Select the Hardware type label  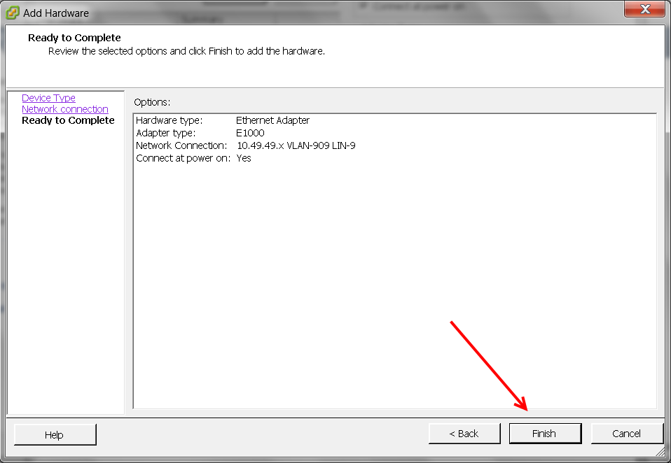tap(169, 120)
